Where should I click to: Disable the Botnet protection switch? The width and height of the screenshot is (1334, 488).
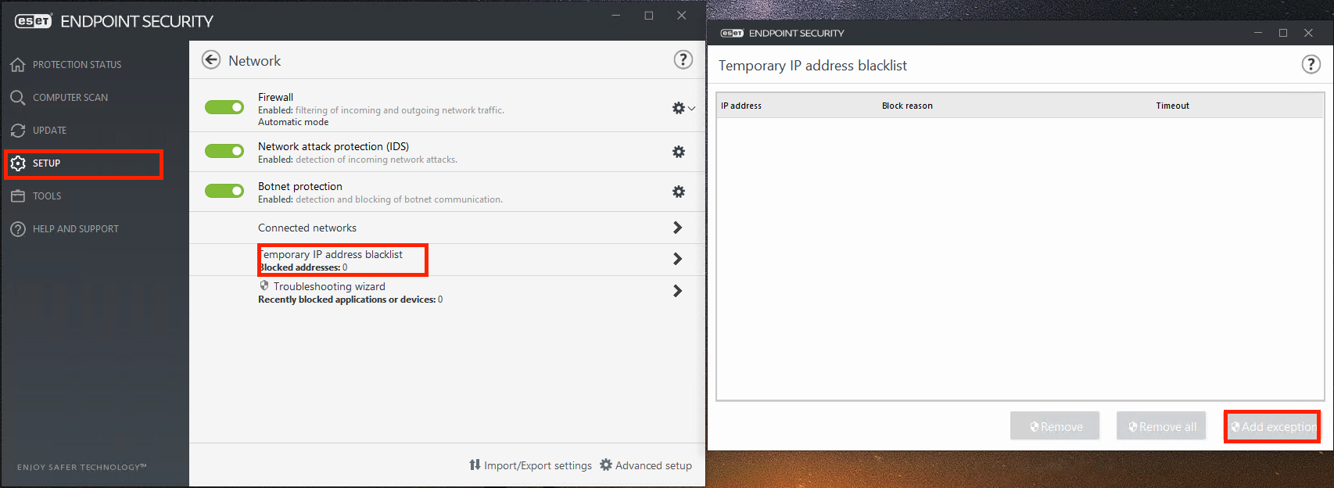(x=224, y=191)
